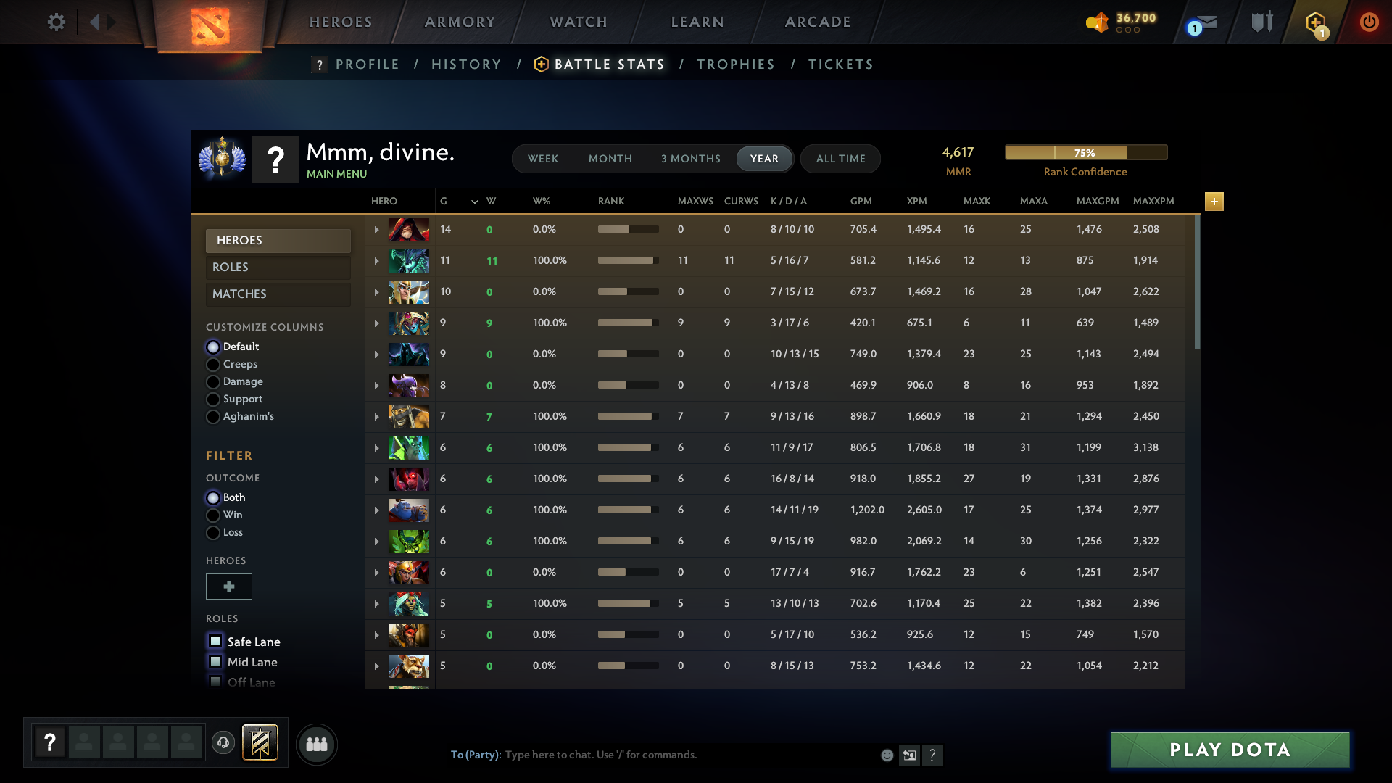Image resolution: width=1392 pixels, height=783 pixels.
Task: Switch to the Trophies tab
Action: click(x=735, y=64)
